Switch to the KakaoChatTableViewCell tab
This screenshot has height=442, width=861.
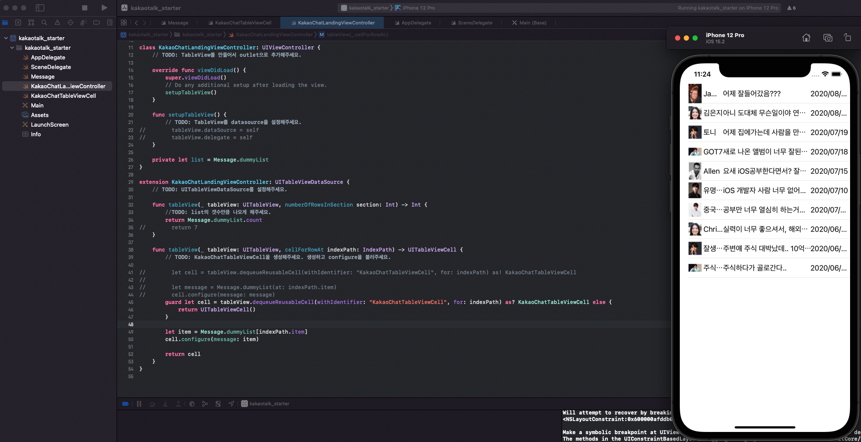[x=240, y=23]
